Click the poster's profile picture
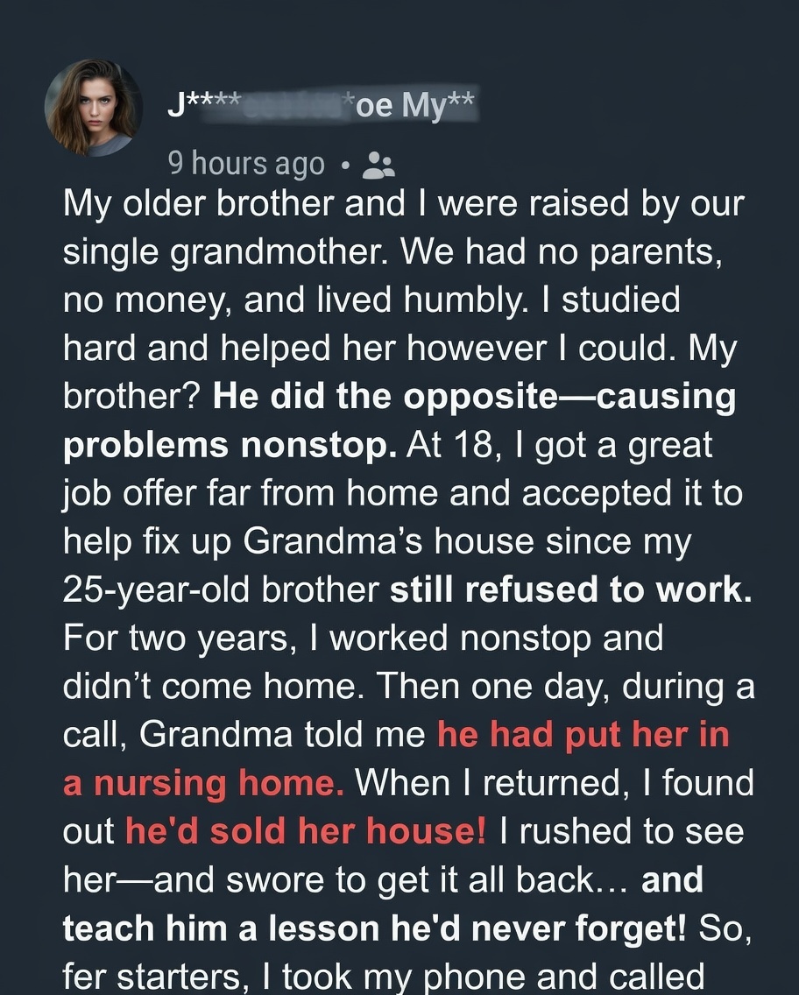 (94, 109)
